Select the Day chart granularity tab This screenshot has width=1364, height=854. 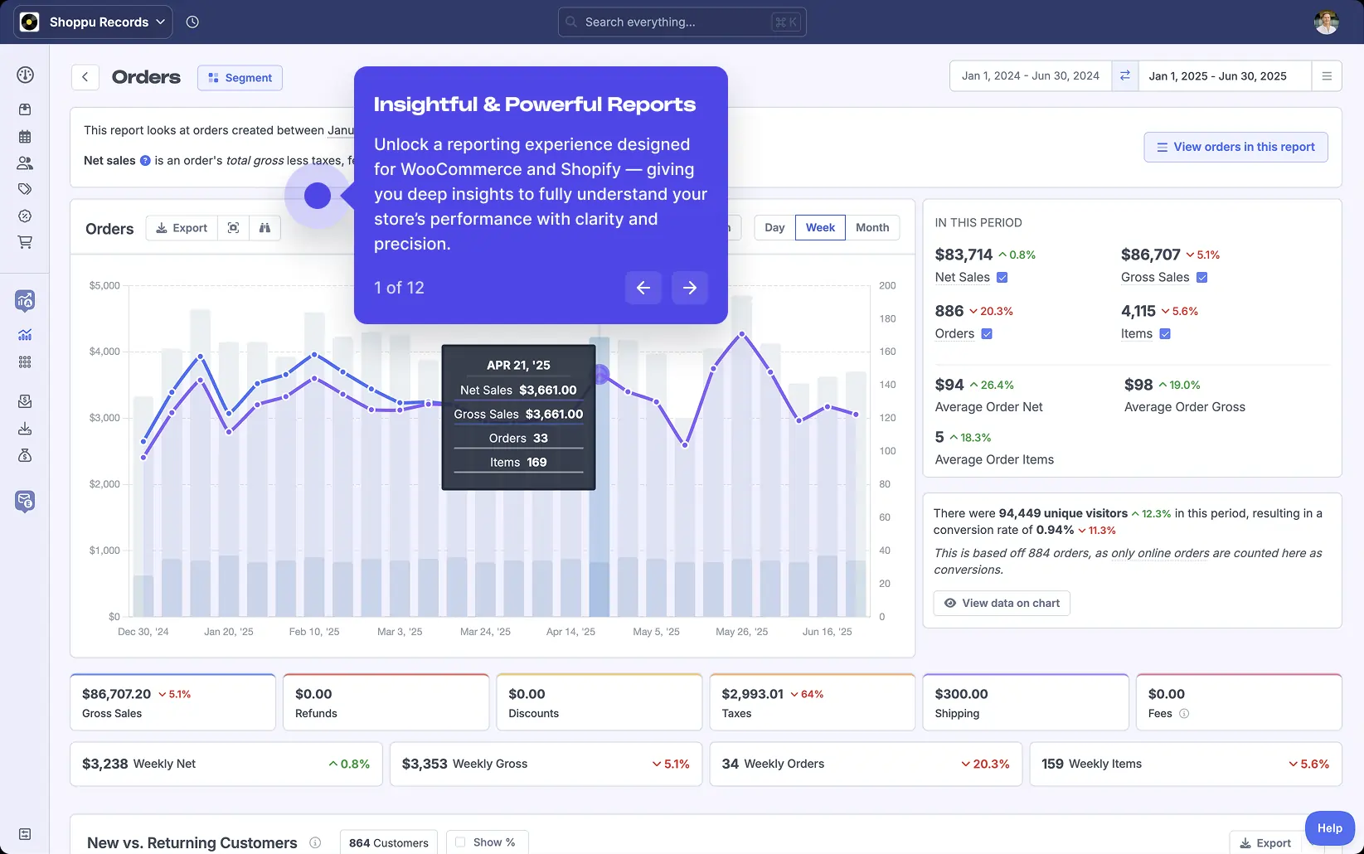click(774, 227)
